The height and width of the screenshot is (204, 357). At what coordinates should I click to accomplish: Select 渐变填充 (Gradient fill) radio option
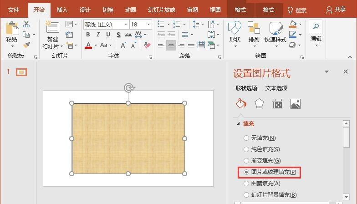pyautogui.click(x=246, y=161)
